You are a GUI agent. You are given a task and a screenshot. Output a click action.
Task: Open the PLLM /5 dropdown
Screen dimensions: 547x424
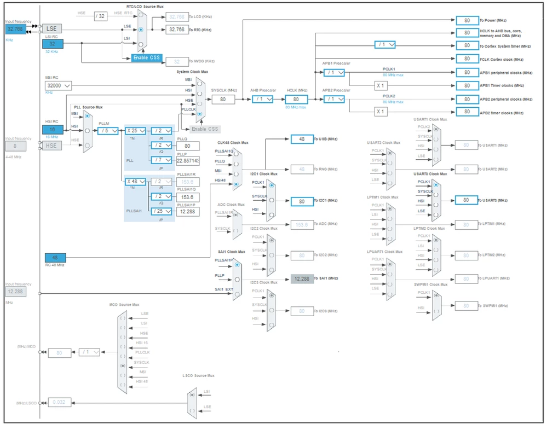pos(108,131)
